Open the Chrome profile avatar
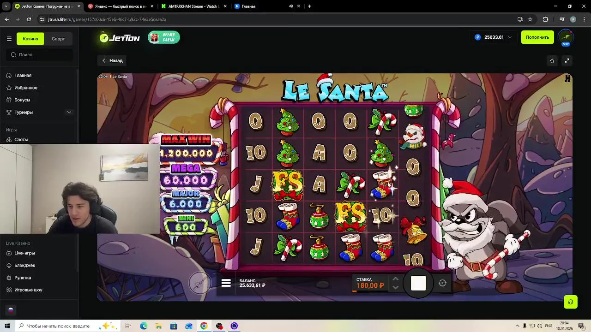Screen dimensions: 591x332 (x=573, y=19)
